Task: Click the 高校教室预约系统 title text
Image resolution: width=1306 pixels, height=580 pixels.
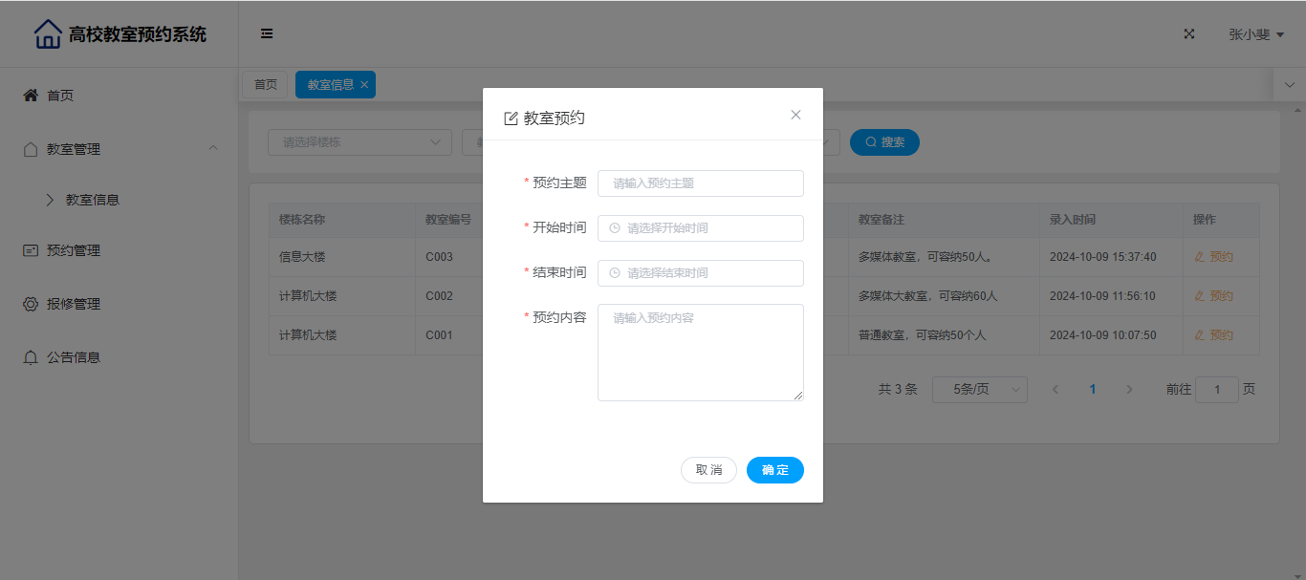Action: [x=138, y=34]
